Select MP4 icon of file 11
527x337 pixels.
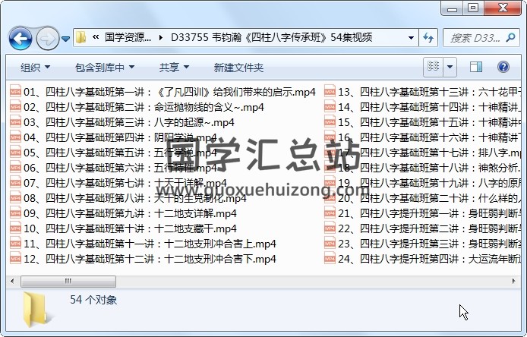click(x=15, y=244)
